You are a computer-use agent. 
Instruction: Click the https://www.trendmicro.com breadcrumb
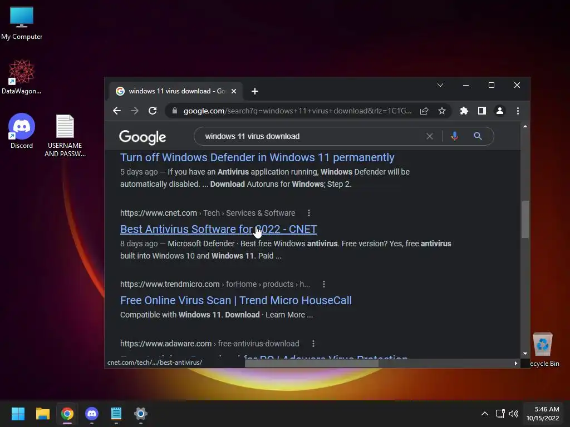pos(215,284)
